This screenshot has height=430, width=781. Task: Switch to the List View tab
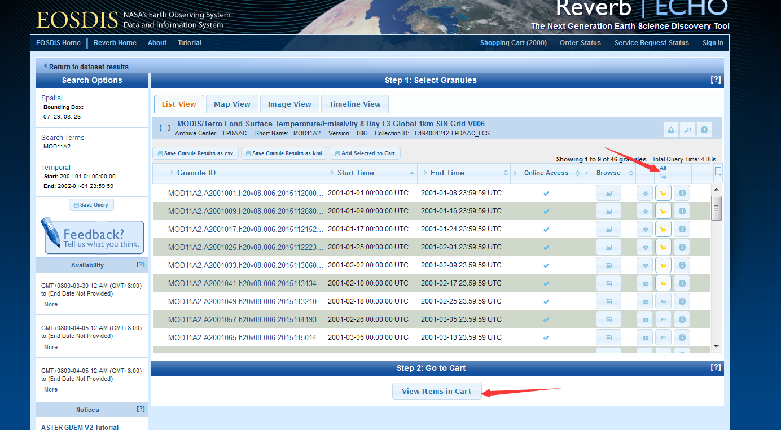tap(179, 104)
